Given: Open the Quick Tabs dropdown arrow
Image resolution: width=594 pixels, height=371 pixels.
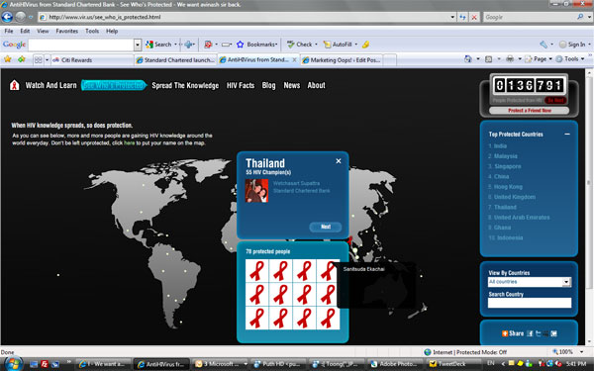Looking at the screenshot, I should tap(47, 59).
